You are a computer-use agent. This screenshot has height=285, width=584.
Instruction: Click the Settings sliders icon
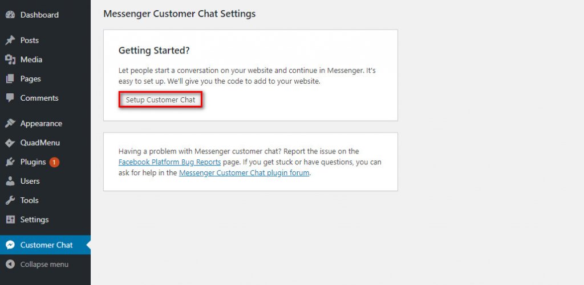tap(10, 220)
